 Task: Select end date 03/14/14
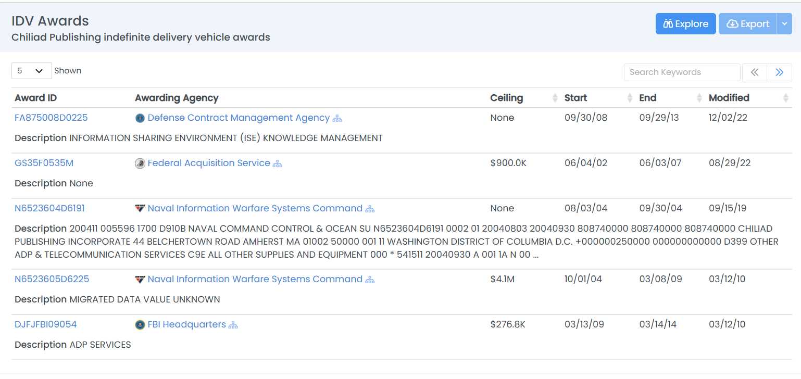click(658, 324)
